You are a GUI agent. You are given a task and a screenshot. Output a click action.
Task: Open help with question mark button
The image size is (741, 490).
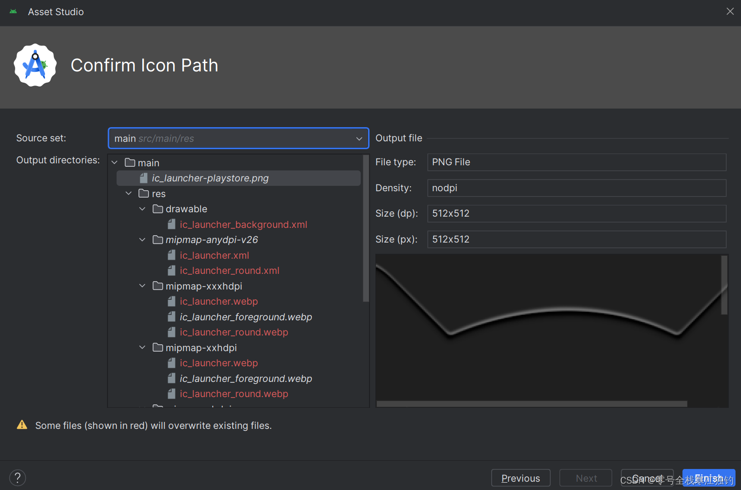click(18, 478)
